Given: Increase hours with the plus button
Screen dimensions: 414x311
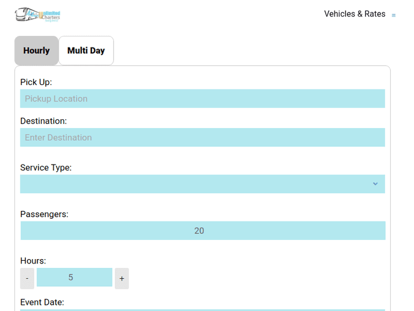Looking at the screenshot, I should [x=122, y=278].
